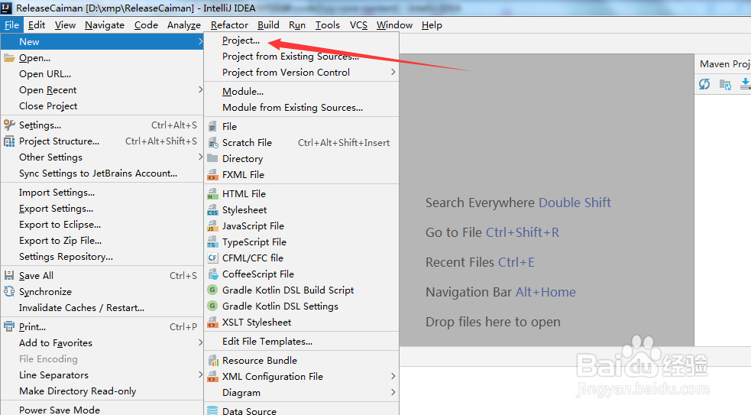Choose Export to Eclipse...
751x415 pixels.
(x=102, y=225)
